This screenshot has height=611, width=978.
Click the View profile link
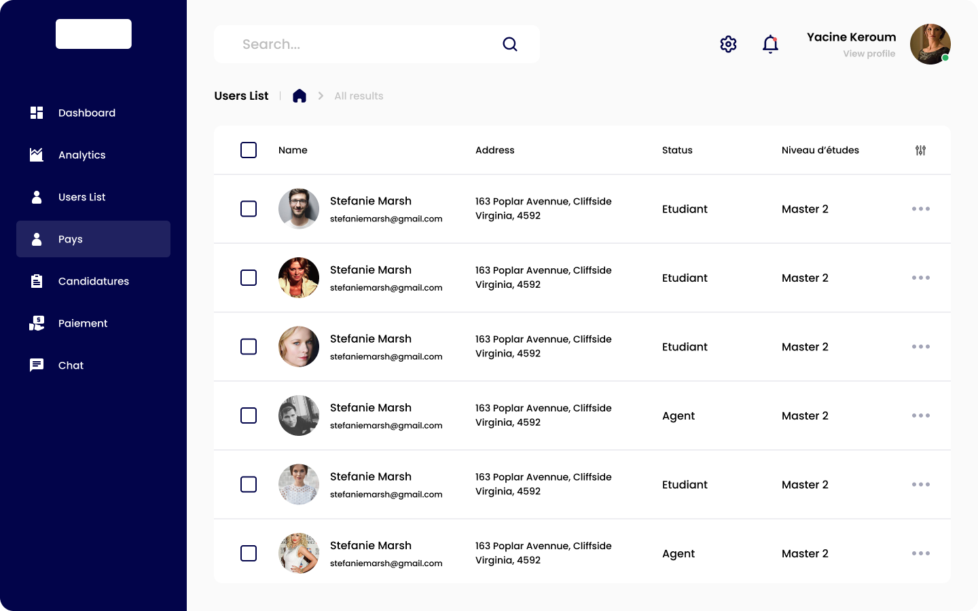click(x=869, y=54)
